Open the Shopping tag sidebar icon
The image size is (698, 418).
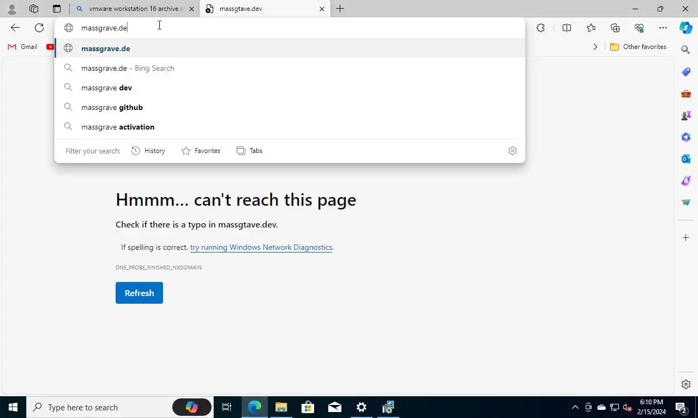[x=686, y=72]
